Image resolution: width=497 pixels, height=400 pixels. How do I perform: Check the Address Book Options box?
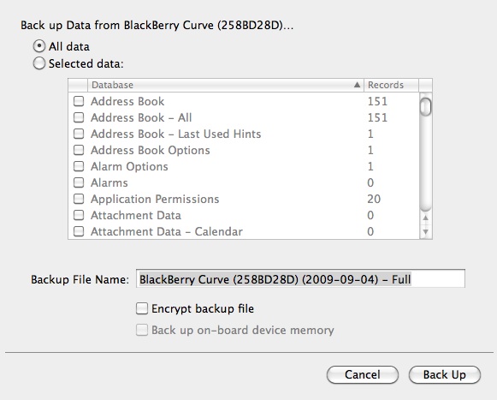pos(79,150)
